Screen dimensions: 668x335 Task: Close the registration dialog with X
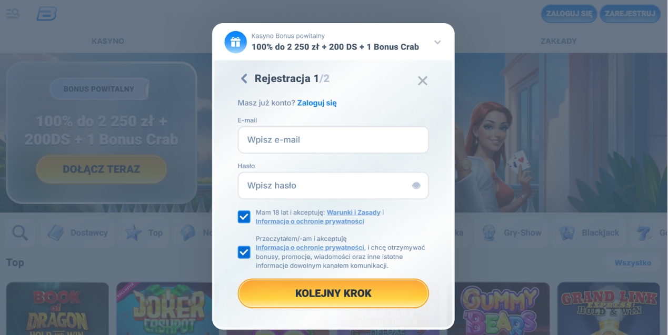click(x=423, y=80)
